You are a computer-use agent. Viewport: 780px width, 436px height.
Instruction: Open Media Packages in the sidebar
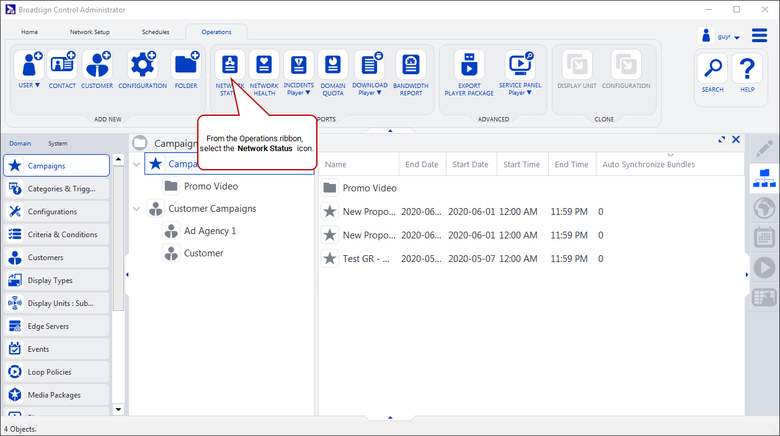point(56,395)
